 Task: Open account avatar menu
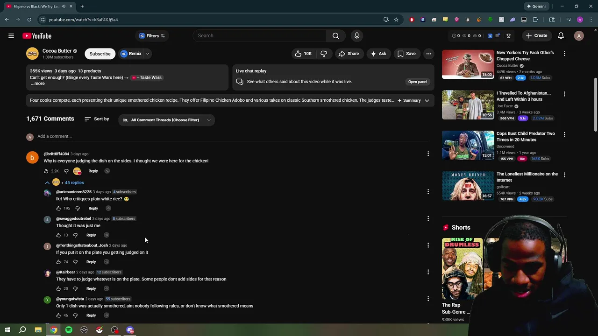click(x=579, y=36)
